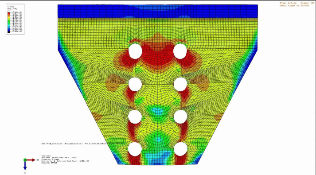This screenshot has height=175, width=316.
Task: Click the 'S, Mises' legend title
Action: pos(11,7)
